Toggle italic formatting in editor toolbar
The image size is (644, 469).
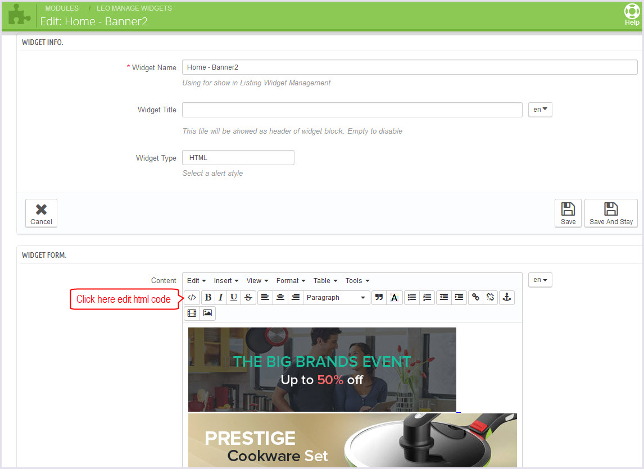pos(220,297)
